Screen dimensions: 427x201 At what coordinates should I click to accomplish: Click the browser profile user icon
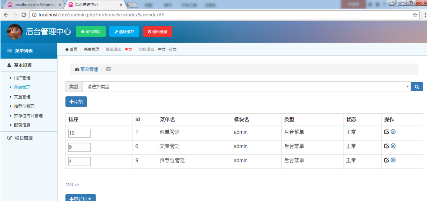point(392,3)
